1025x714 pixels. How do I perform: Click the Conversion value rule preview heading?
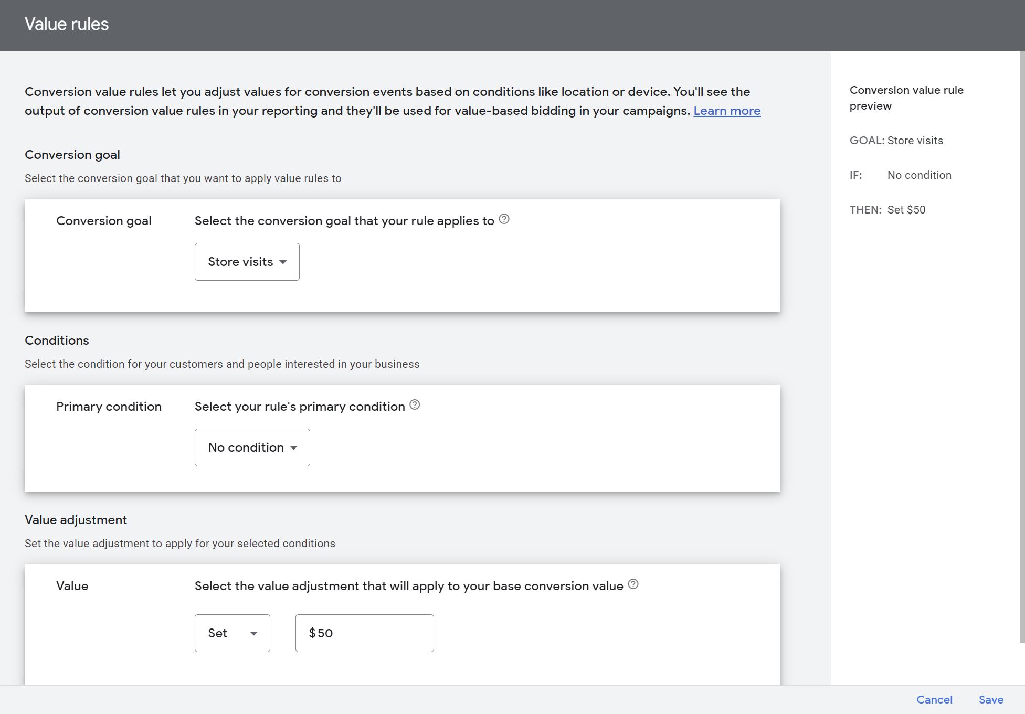point(906,98)
